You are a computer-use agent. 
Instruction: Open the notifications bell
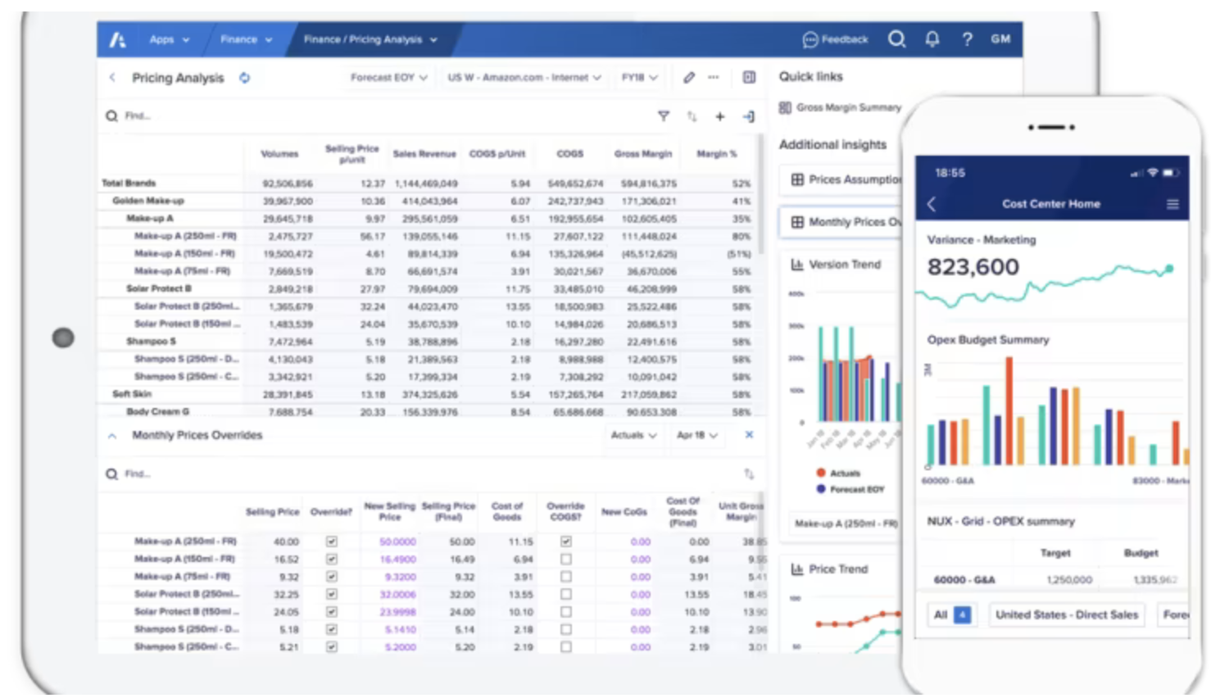932,39
